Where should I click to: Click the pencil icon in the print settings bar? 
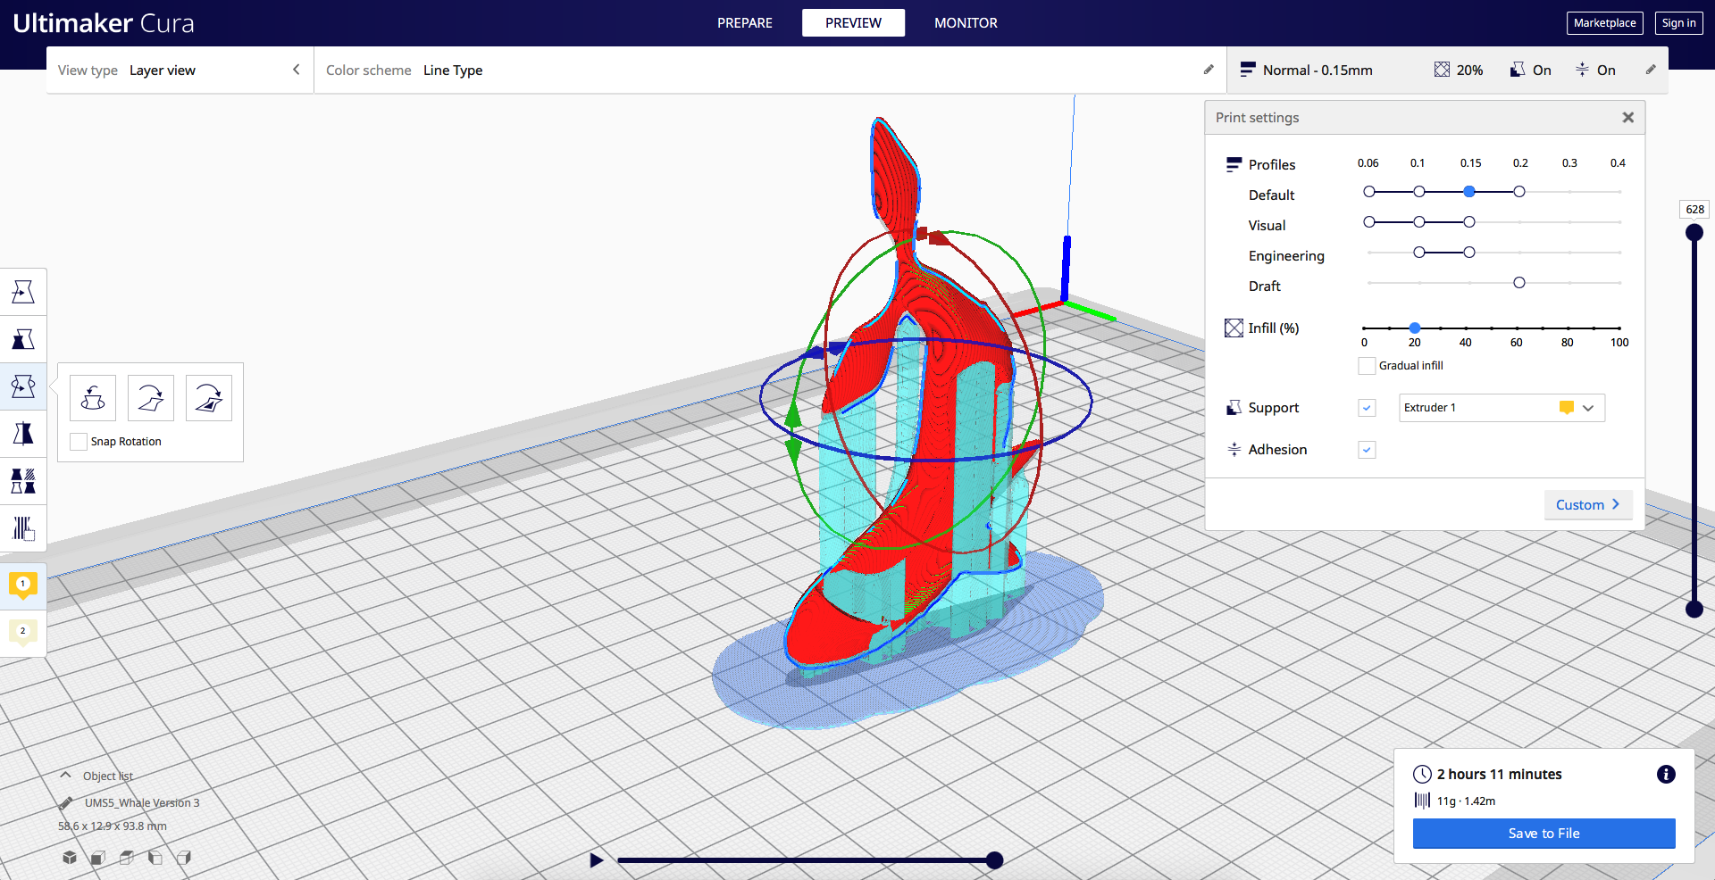[1651, 70]
